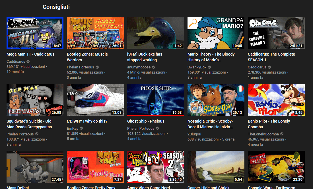
Task: Open TheLonelyGoomba channel link
Action: (x=263, y=134)
